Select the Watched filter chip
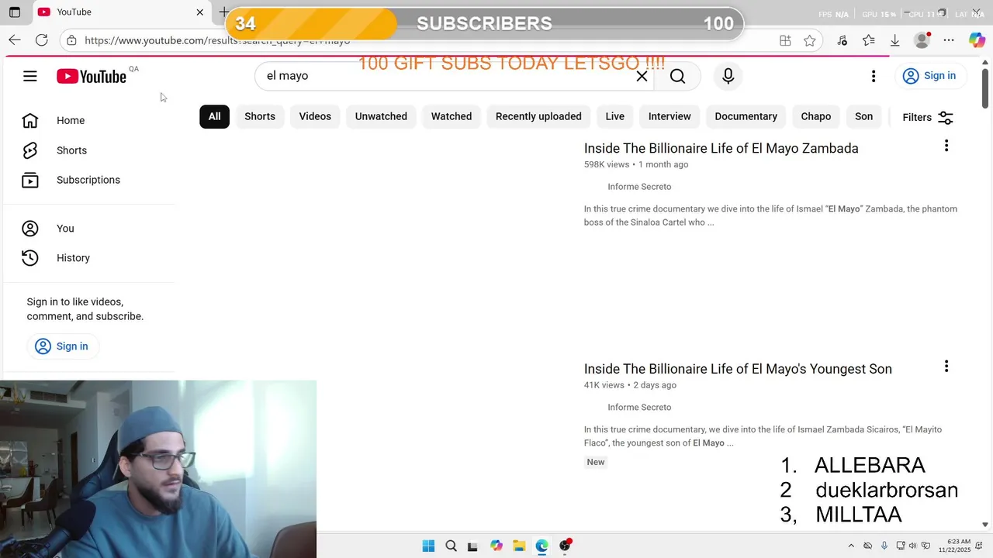Image resolution: width=993 pixels, height=558 pixels. (x=452, y=116)
